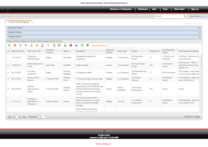
Task: Click the red delete record icon
Action: 15,45
